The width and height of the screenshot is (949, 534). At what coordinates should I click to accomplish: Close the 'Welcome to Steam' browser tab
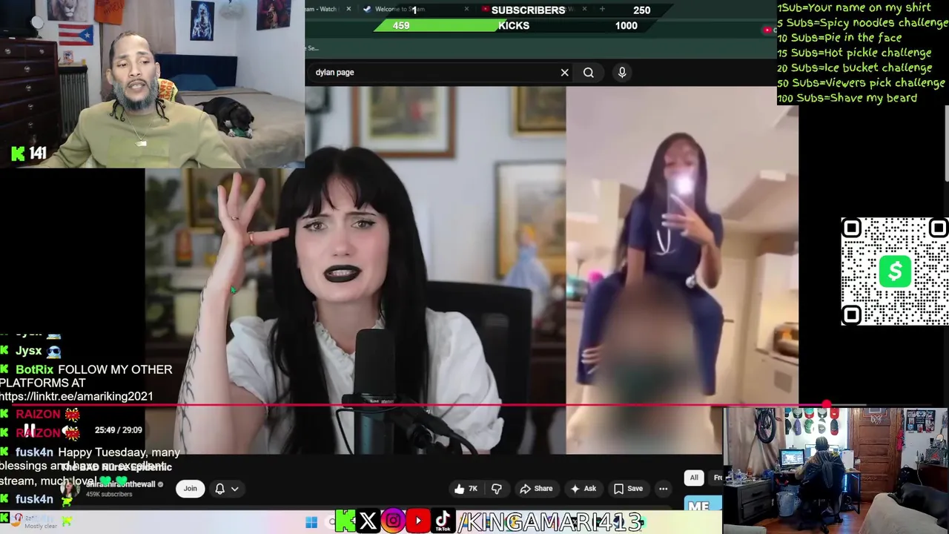click(x=466, y=9)
